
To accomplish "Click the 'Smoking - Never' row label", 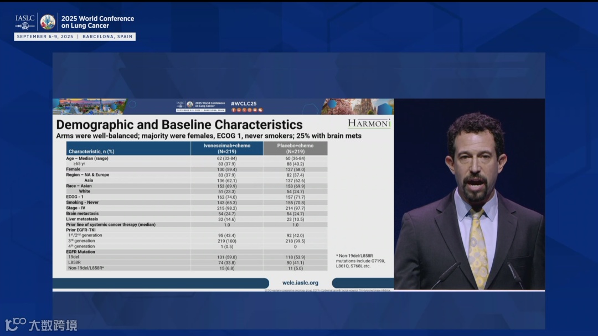I will 83,202.
